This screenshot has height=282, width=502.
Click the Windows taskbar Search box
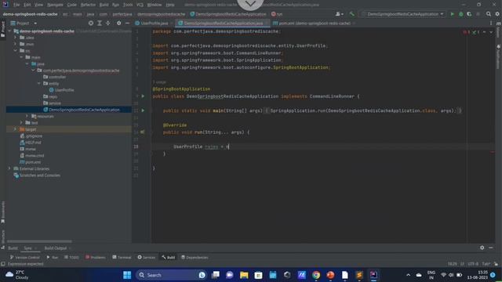170,275
